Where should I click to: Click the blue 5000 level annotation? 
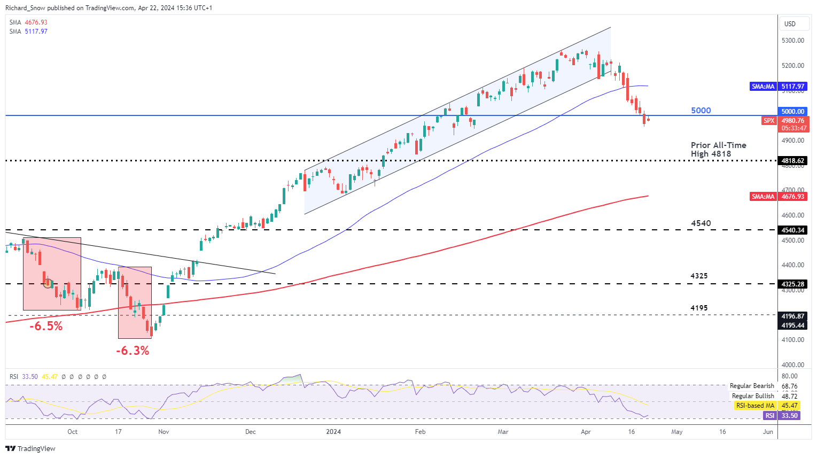tap(701, 111)
